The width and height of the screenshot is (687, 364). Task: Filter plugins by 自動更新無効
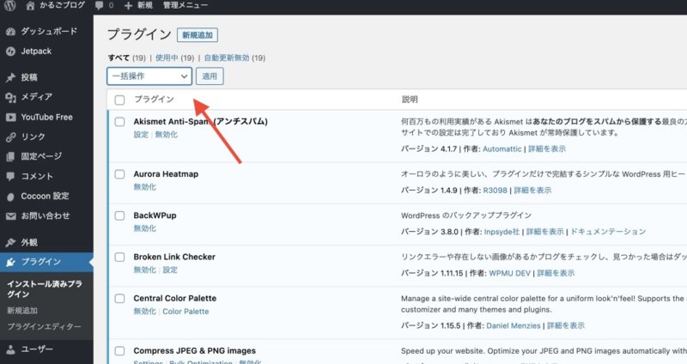227,58
